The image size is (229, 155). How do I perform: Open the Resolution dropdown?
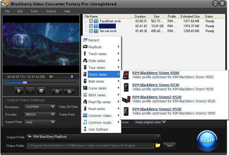[53, 107]
